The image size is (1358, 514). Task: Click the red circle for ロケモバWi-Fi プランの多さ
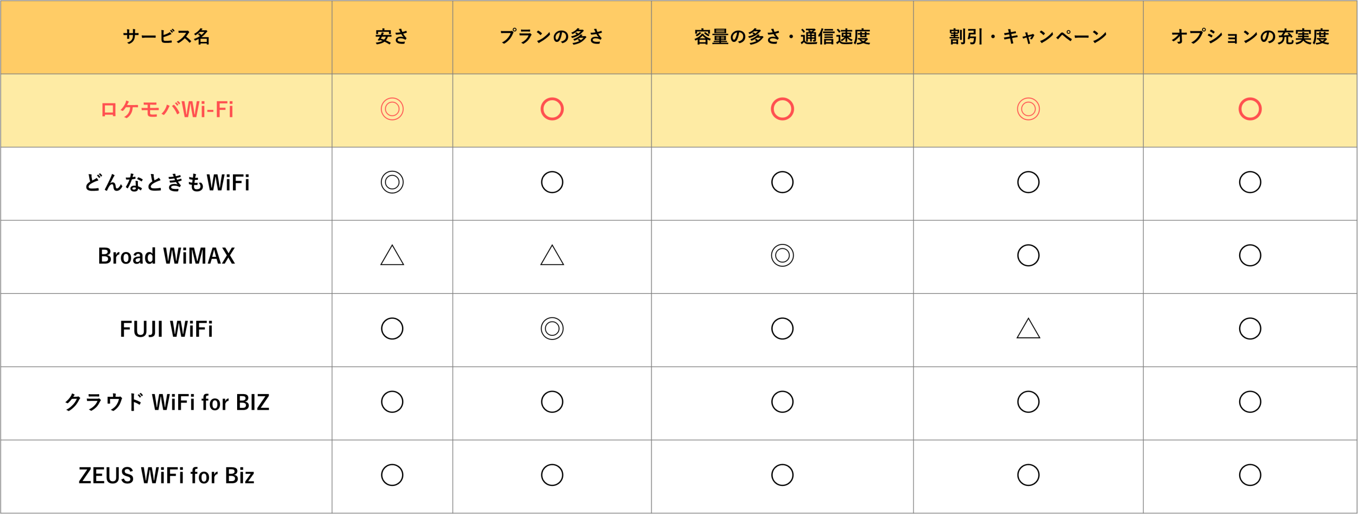coord(552,109)
